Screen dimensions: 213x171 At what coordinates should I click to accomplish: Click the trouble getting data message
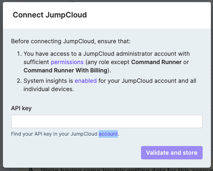(x=127, y=169)
